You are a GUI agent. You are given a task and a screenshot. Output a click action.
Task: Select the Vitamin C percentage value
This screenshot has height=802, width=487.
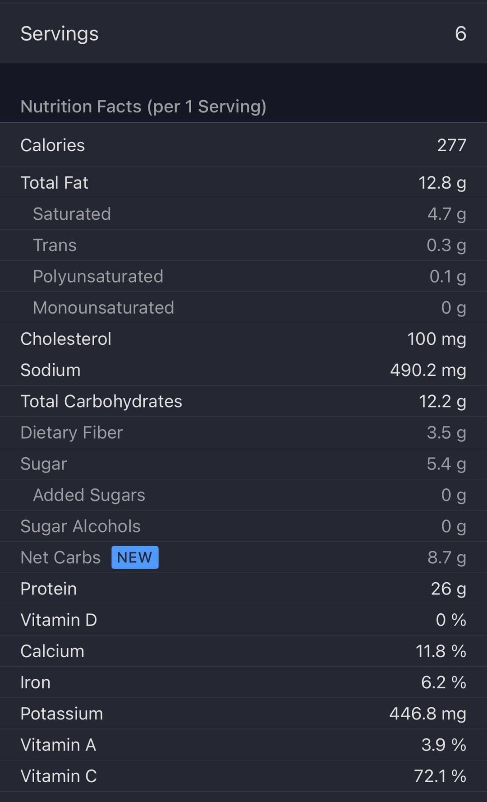coord(440,776)
